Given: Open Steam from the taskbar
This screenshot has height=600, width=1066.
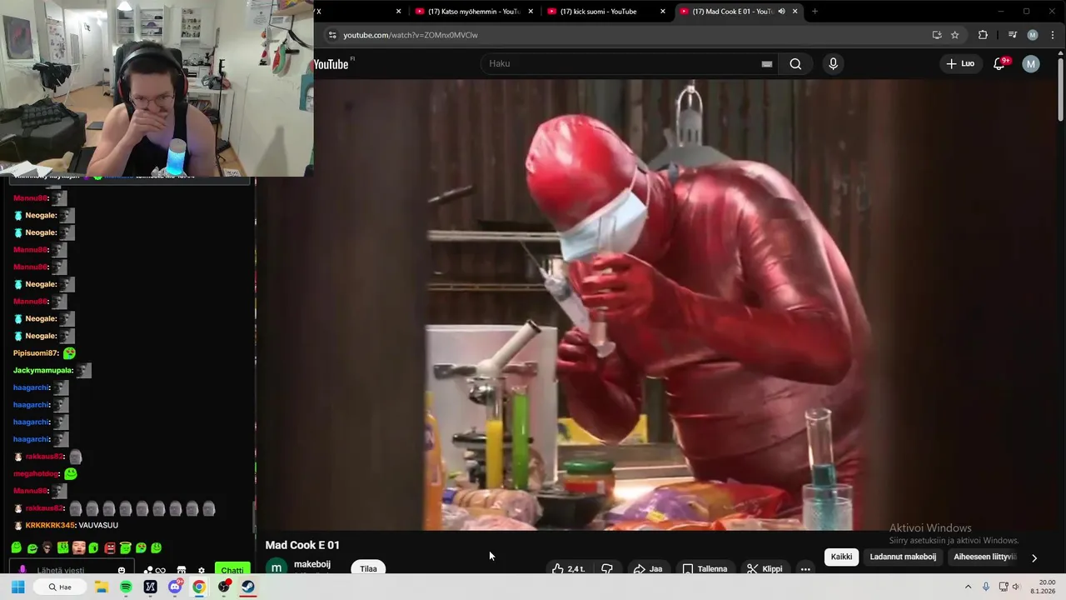Looking at the screenshot, I should coord(248,587).
